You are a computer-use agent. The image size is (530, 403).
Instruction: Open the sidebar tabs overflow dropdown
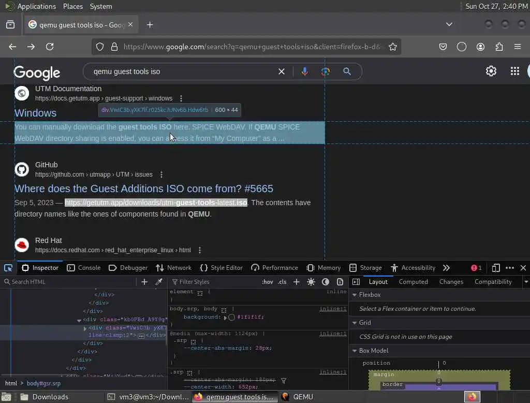(x=526, y=282)
